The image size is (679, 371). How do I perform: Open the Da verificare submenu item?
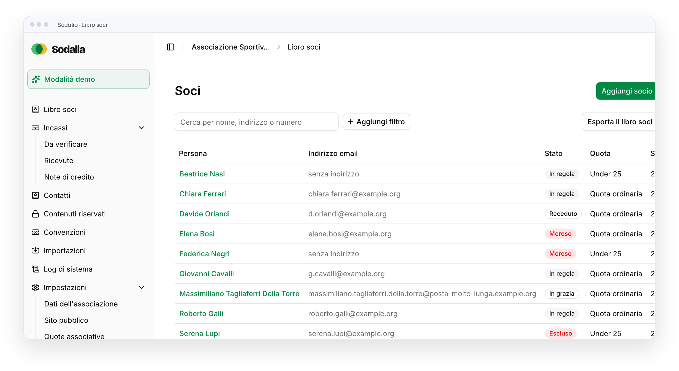coord(66,144)
